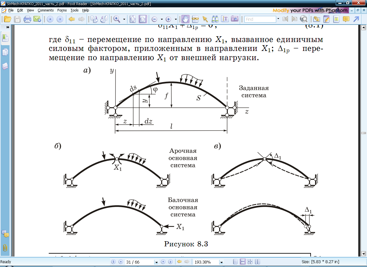Switch to Single Page layout
This screenshot has width=367, height=267.
coord(235,262)
